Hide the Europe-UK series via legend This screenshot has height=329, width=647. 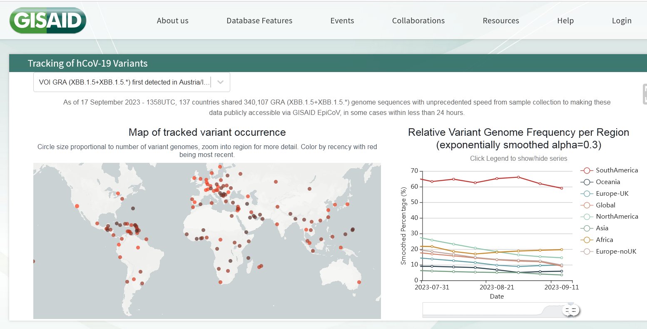[x=612, y=194]
